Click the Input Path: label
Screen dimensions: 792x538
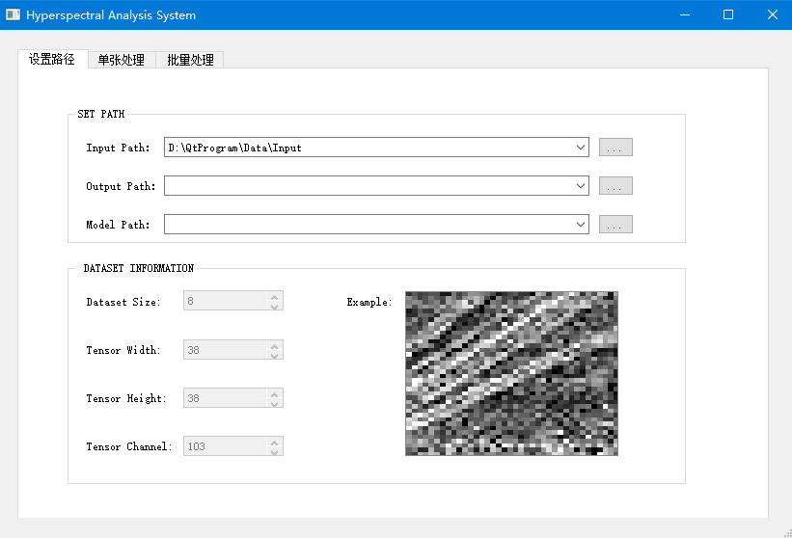(118, 148)
